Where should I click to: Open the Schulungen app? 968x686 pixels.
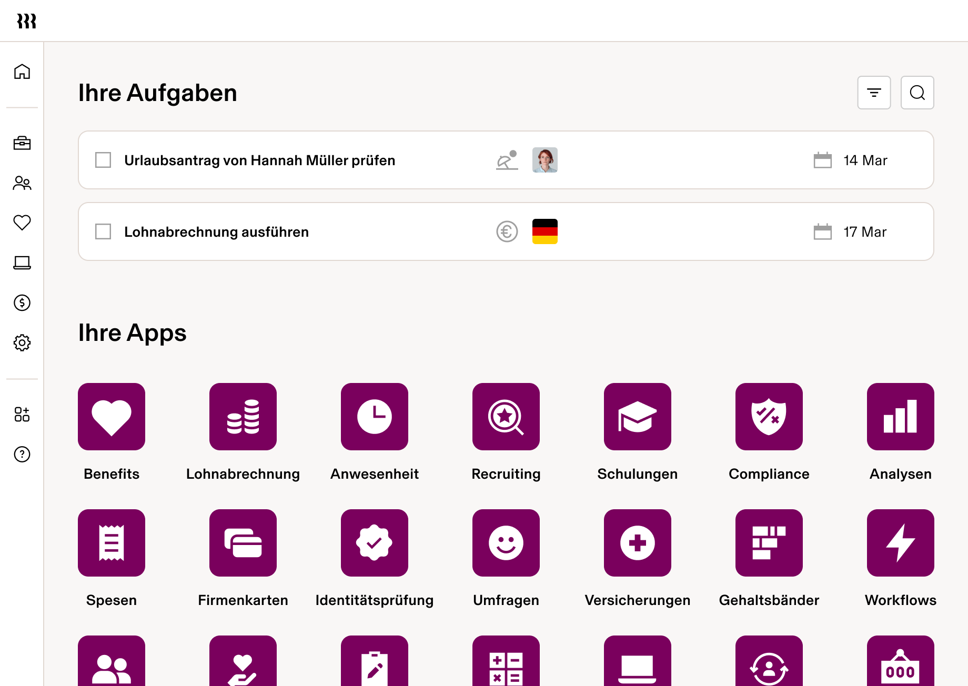(637, 417)
